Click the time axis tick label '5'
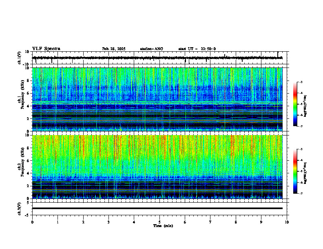323x249 pixels. click(159, 222)
